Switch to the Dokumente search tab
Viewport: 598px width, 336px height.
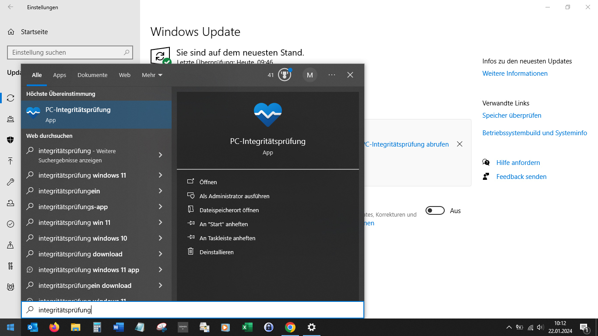click(92, 75)
